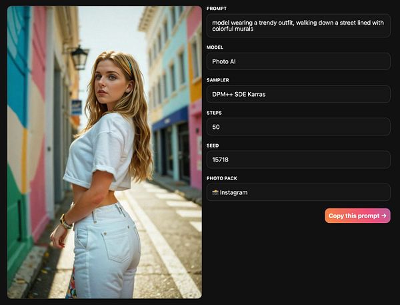Screen dimensions: 400x305
Task: Click the Seed field containing 15718
Action: (298, 160)
